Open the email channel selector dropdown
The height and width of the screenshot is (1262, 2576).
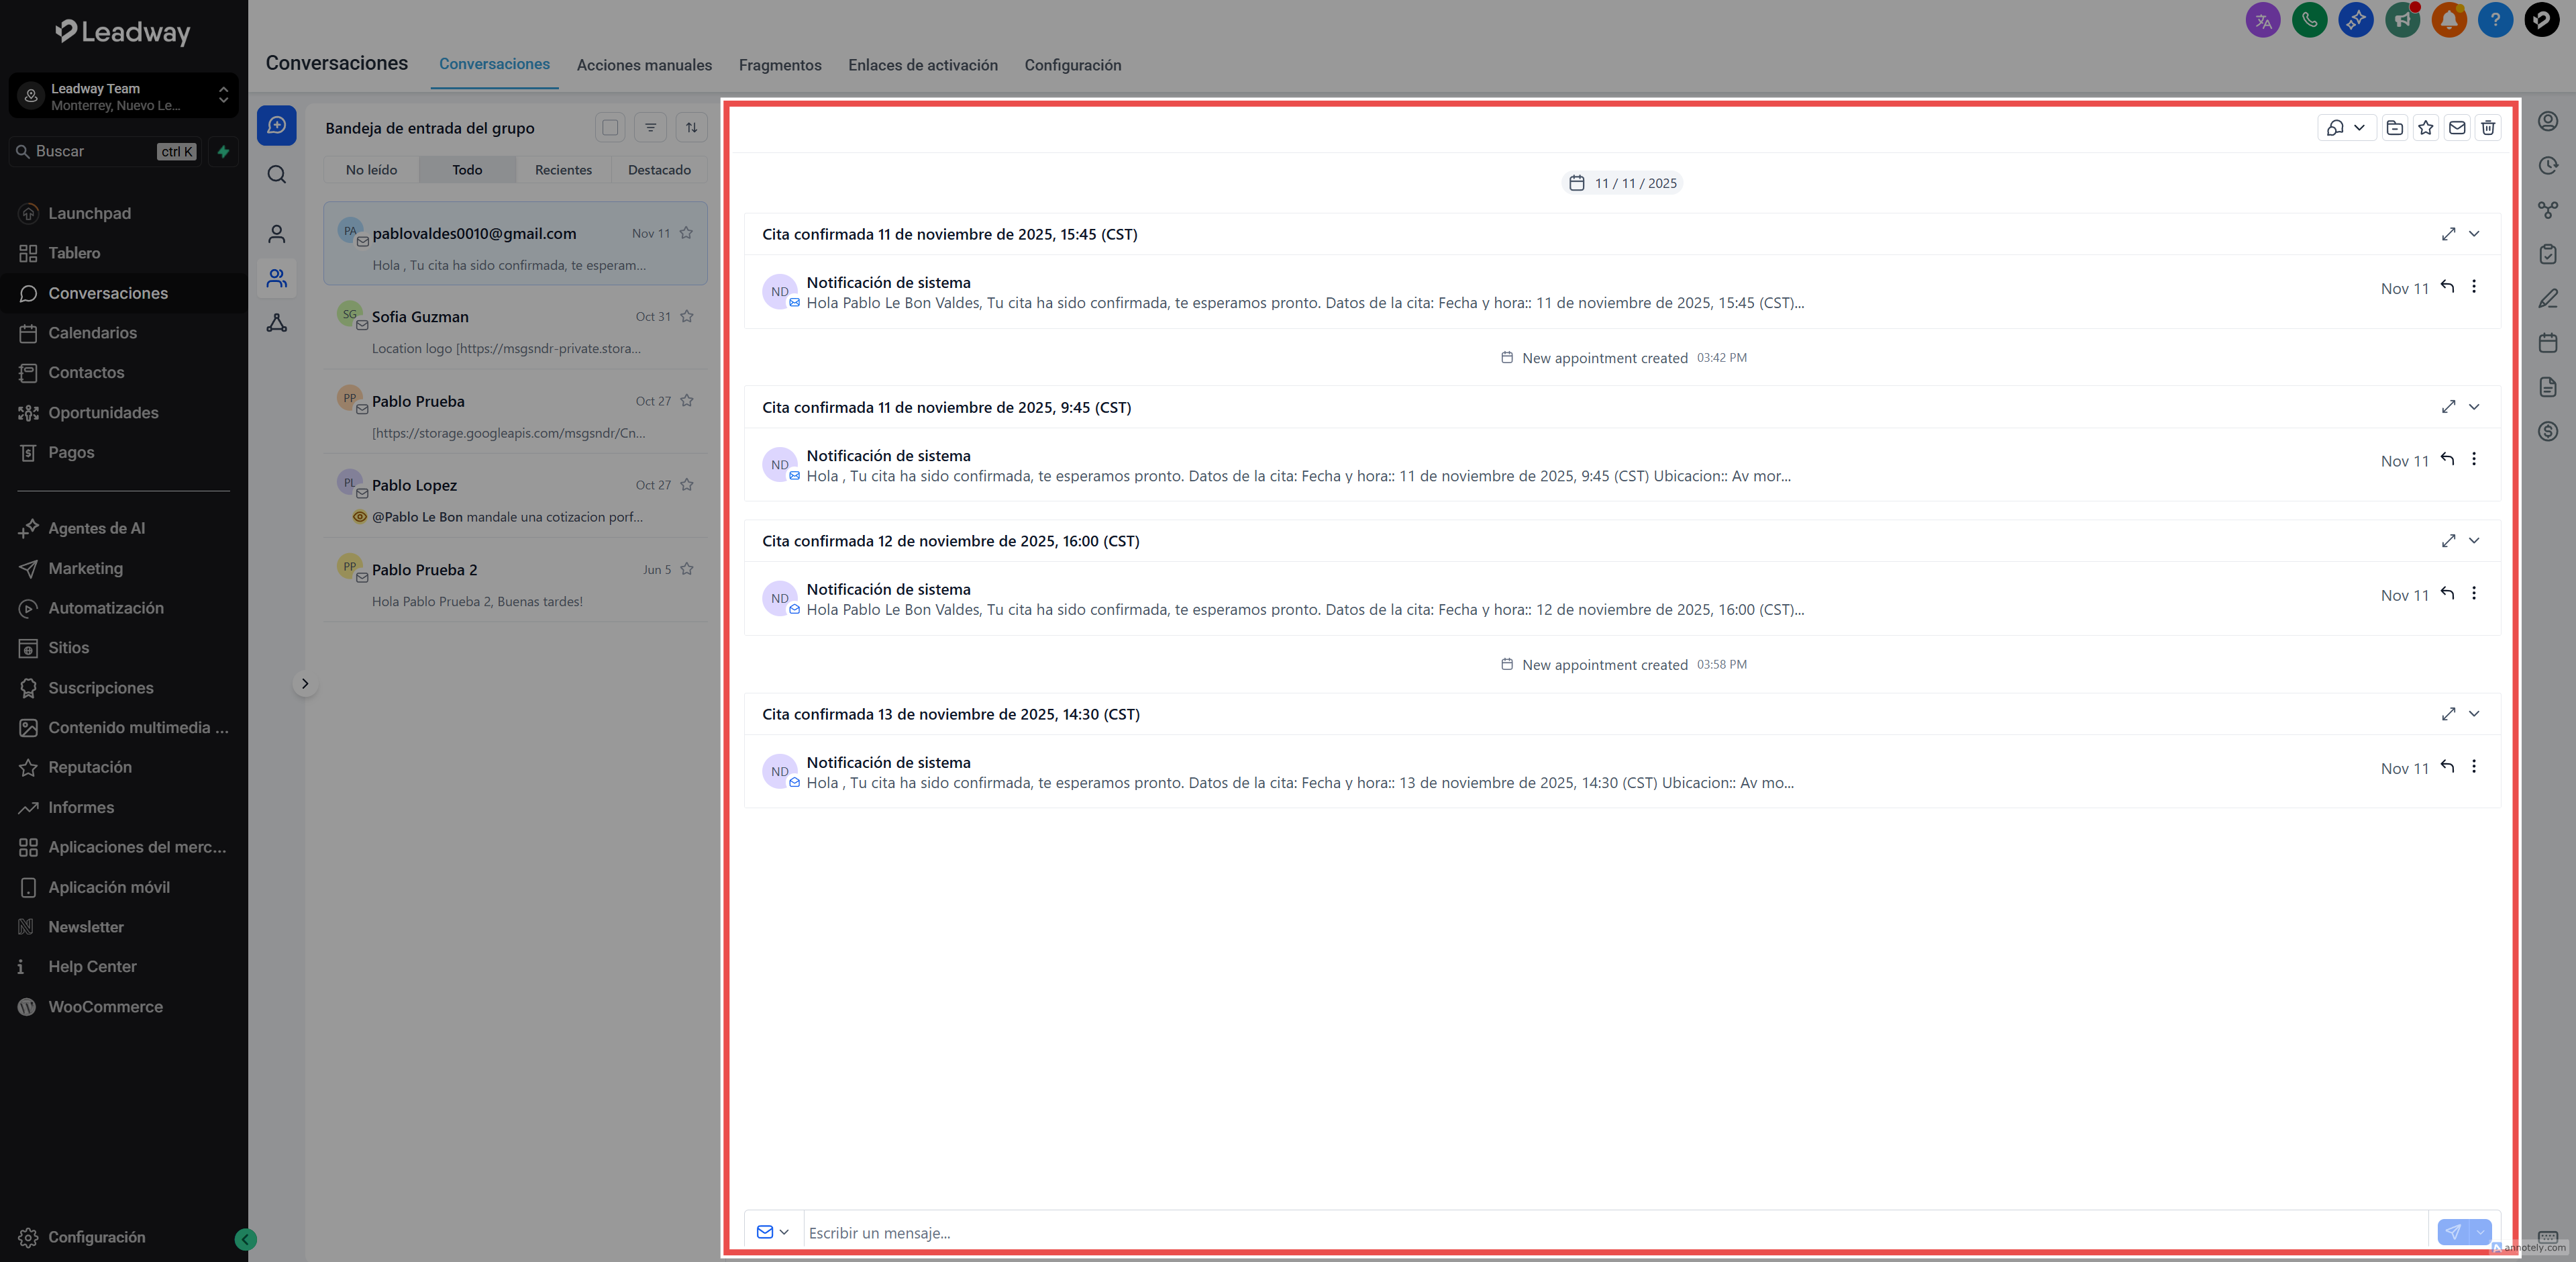click(x=772, y=1232)
